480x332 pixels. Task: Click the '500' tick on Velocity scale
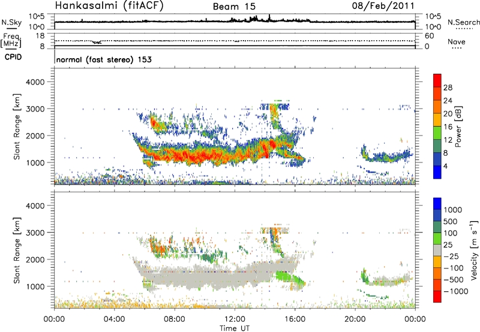450,222
